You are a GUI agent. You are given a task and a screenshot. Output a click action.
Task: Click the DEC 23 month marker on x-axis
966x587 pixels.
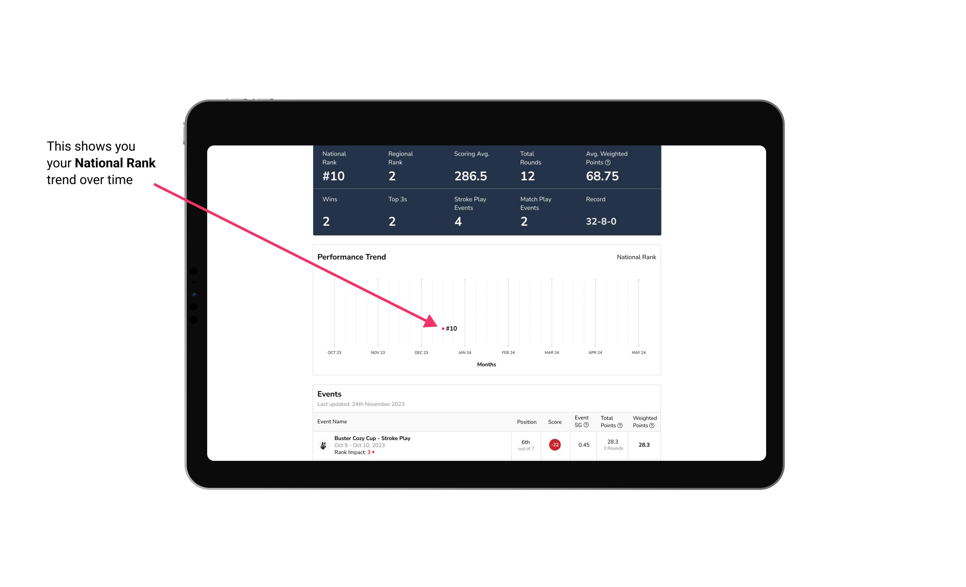click(x=422, y=352)
